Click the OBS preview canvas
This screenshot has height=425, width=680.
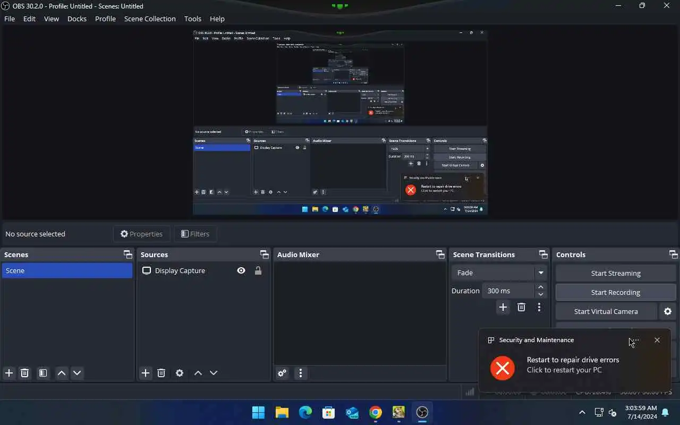[x=340, y=122]
